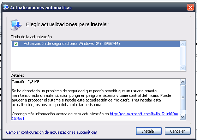197x140 pixels.
Task: Click the computer download icon beside the heading
Action: [16, 25]
